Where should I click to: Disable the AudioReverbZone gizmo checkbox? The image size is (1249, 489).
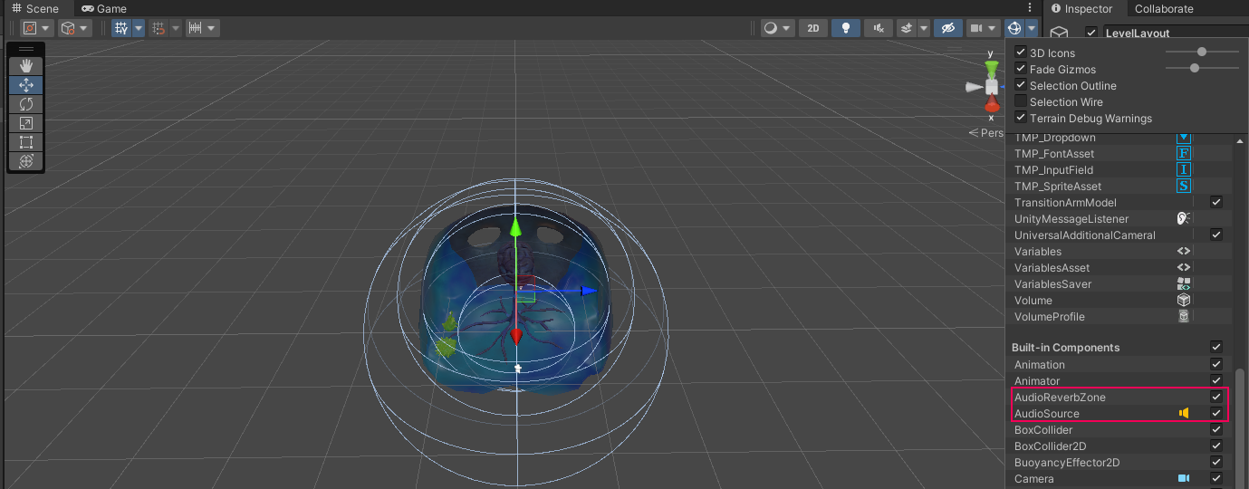(1216, 398)
